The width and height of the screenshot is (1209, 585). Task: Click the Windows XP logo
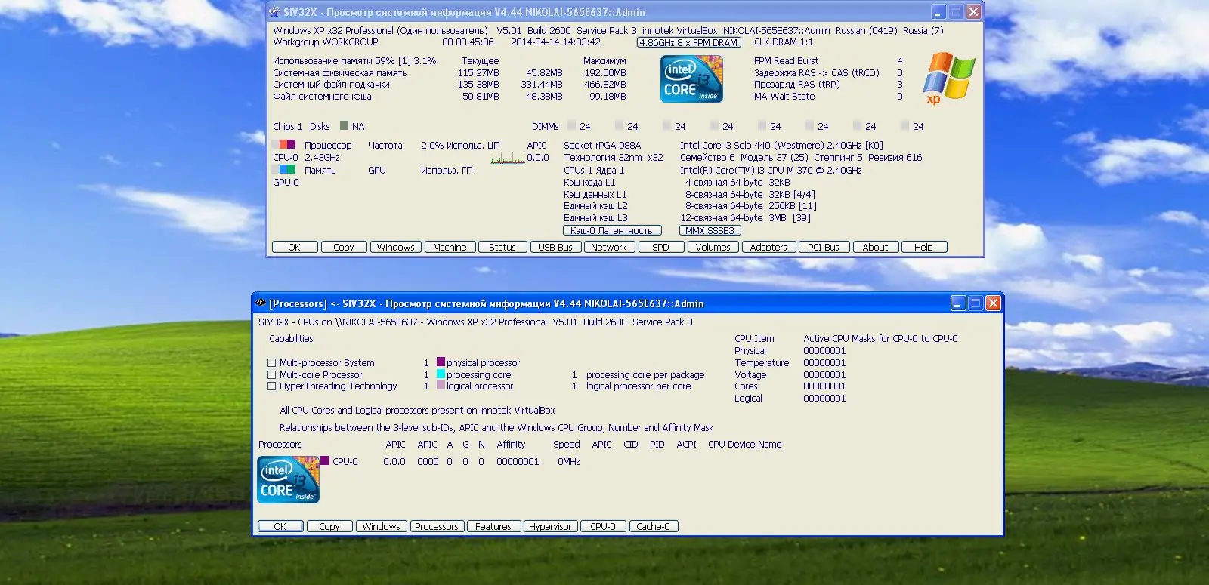pos(949,78)
